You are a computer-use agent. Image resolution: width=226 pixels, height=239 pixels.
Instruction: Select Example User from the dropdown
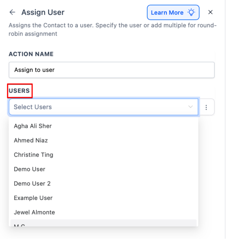[x=33, y=198]
